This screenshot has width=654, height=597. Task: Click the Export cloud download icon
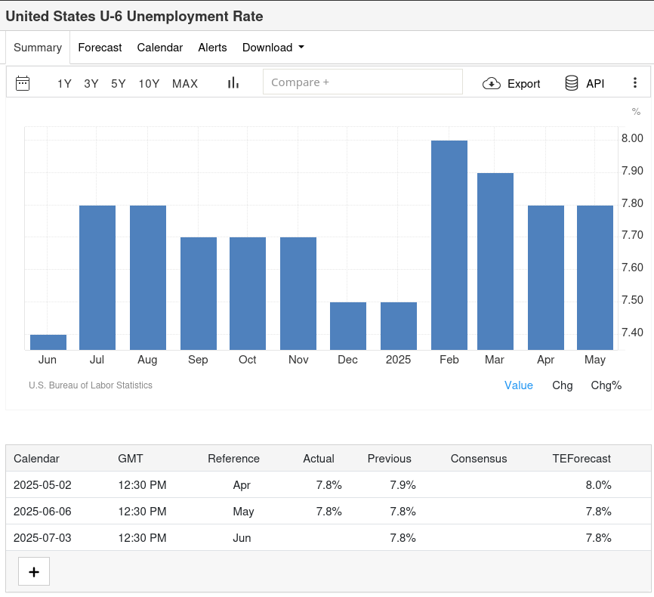(x=492, y=83)
